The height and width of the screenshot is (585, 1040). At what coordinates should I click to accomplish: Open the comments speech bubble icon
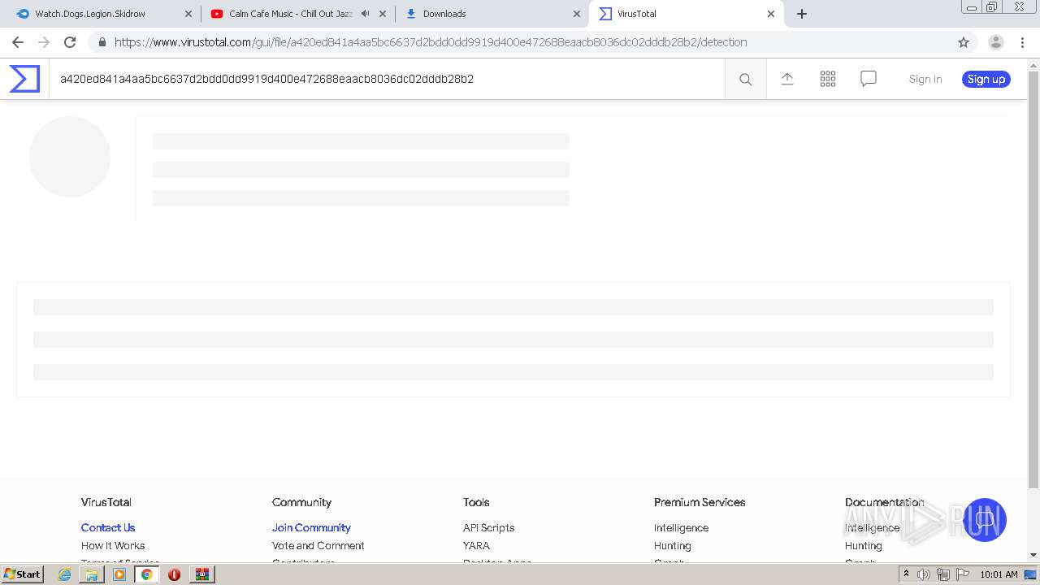click(x=869, y=79)
